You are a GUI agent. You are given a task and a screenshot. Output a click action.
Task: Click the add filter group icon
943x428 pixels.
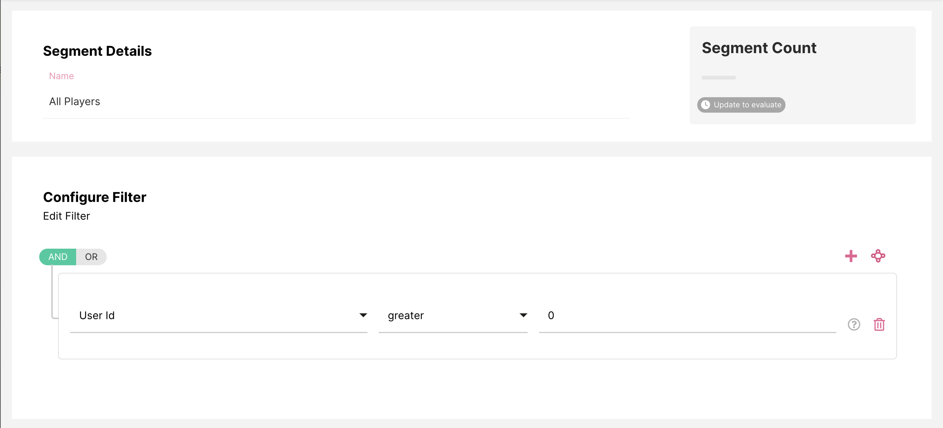coord(878,256)
